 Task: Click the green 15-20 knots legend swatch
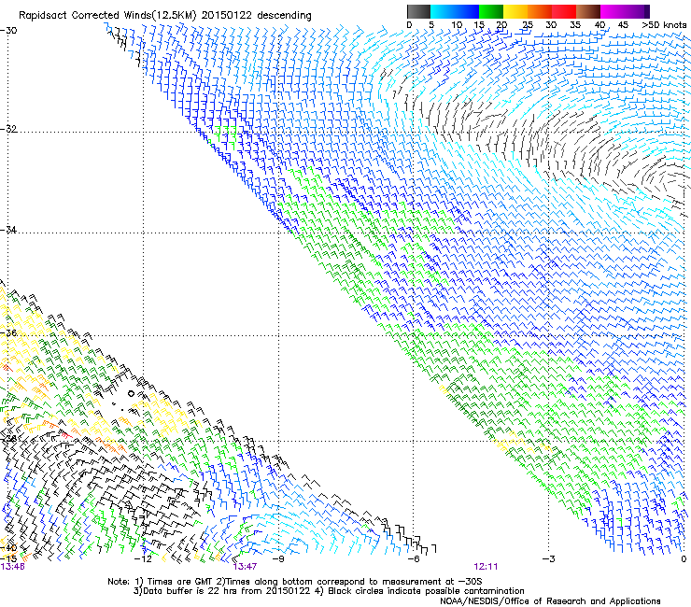491,11
